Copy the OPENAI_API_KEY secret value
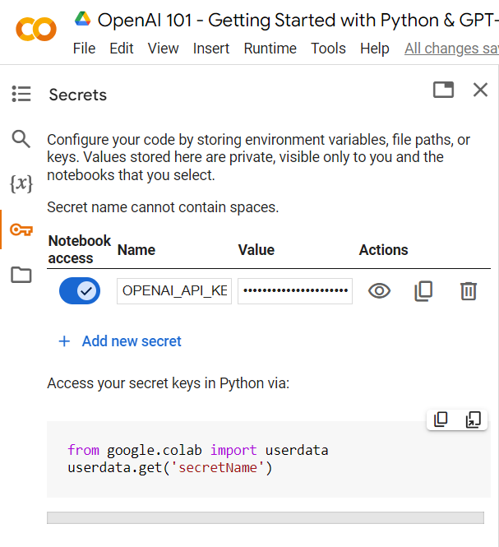The height and width of the screenshot is (547, 499). 423,291
